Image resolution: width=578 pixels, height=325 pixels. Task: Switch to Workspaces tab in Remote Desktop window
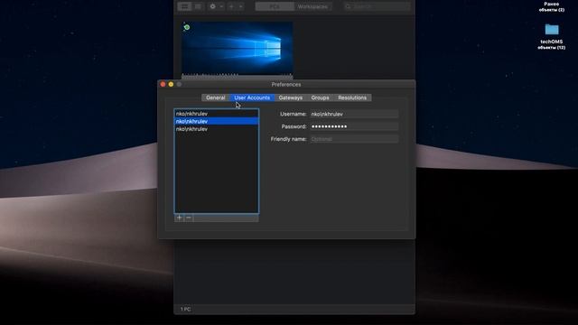tap(312, 6)
